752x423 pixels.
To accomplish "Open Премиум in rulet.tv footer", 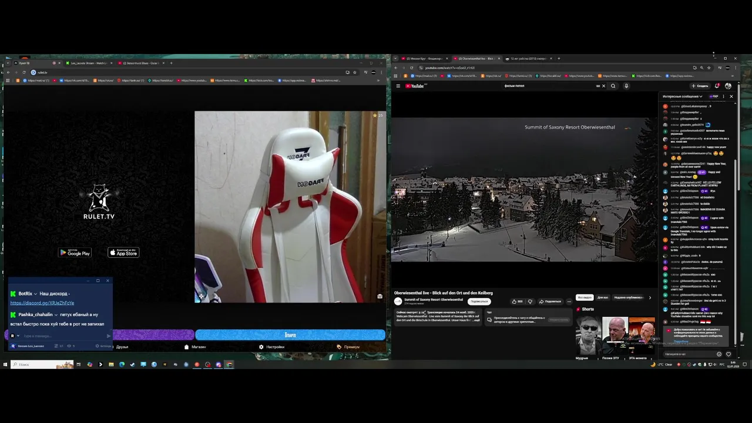I will (348, 347).
